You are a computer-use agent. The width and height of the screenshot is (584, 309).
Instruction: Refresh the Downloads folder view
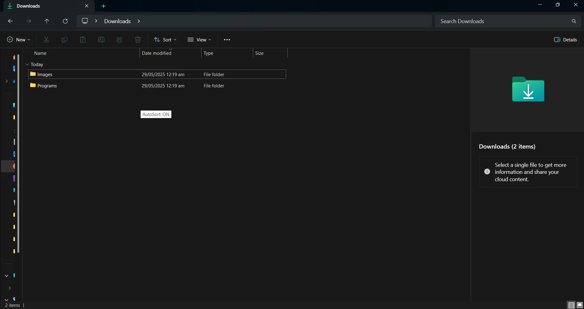(x=65, y=21)
